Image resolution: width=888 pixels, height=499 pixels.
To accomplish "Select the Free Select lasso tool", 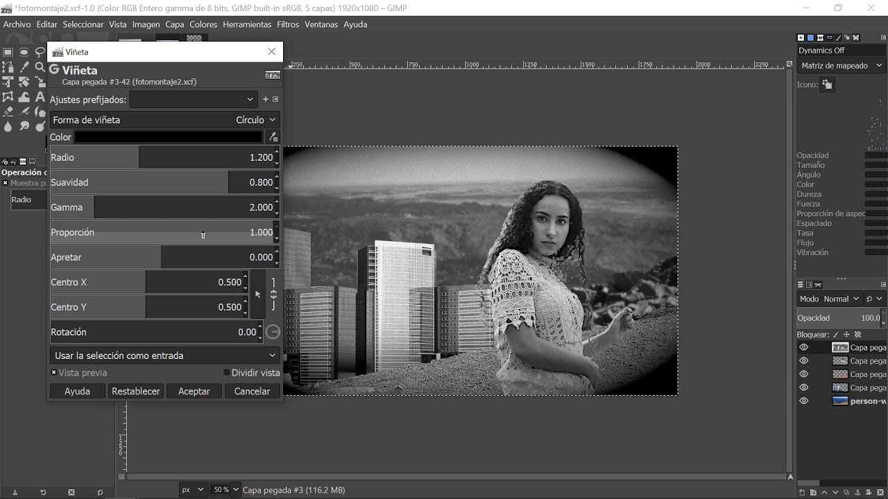I will [40, 52].
